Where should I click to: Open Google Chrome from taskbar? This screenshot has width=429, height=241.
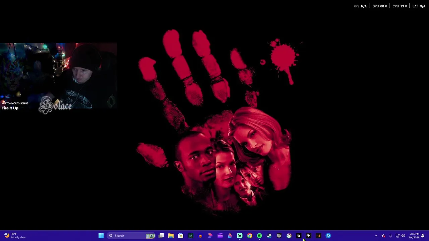pyautogui.click(x=249, y=236)
